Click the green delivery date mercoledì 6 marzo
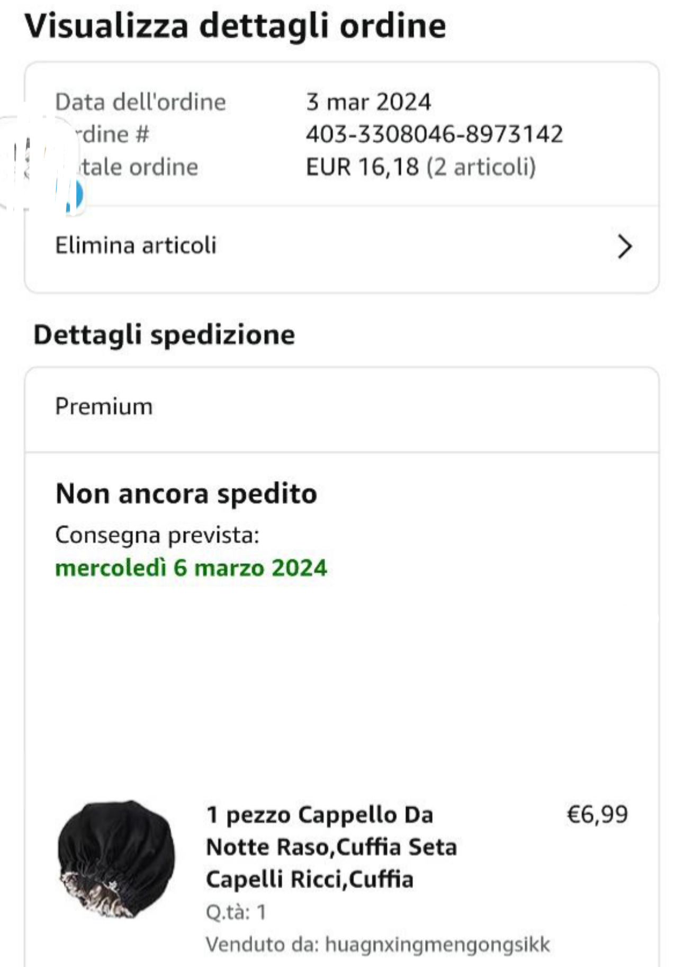The width and height of the screenshot is (683, 967). point(191,568)
